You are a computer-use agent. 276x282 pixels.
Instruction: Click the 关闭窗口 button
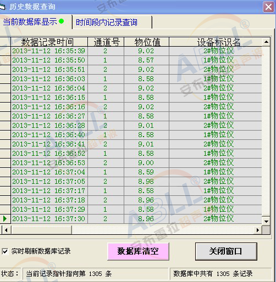226,251
